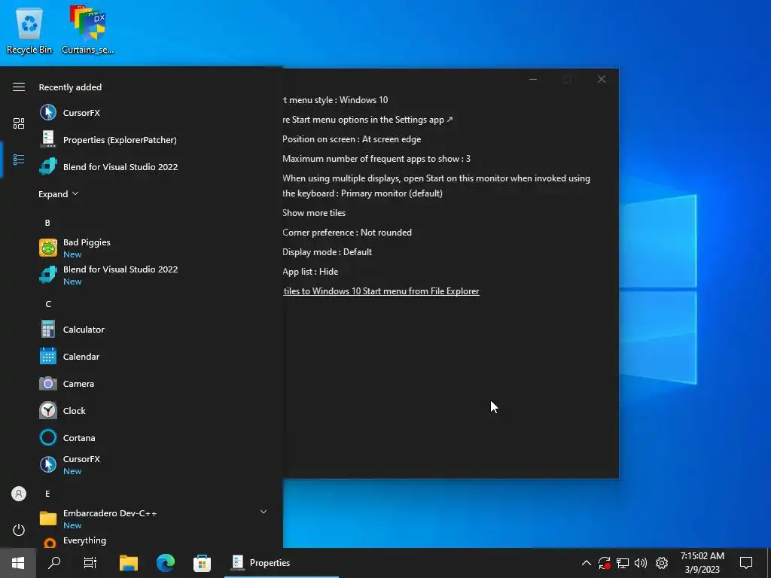Open Task View on taskbar

90,563
